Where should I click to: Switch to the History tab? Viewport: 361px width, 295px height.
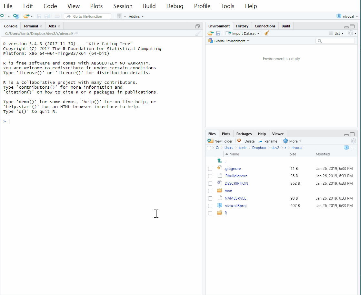pos(242,26)
